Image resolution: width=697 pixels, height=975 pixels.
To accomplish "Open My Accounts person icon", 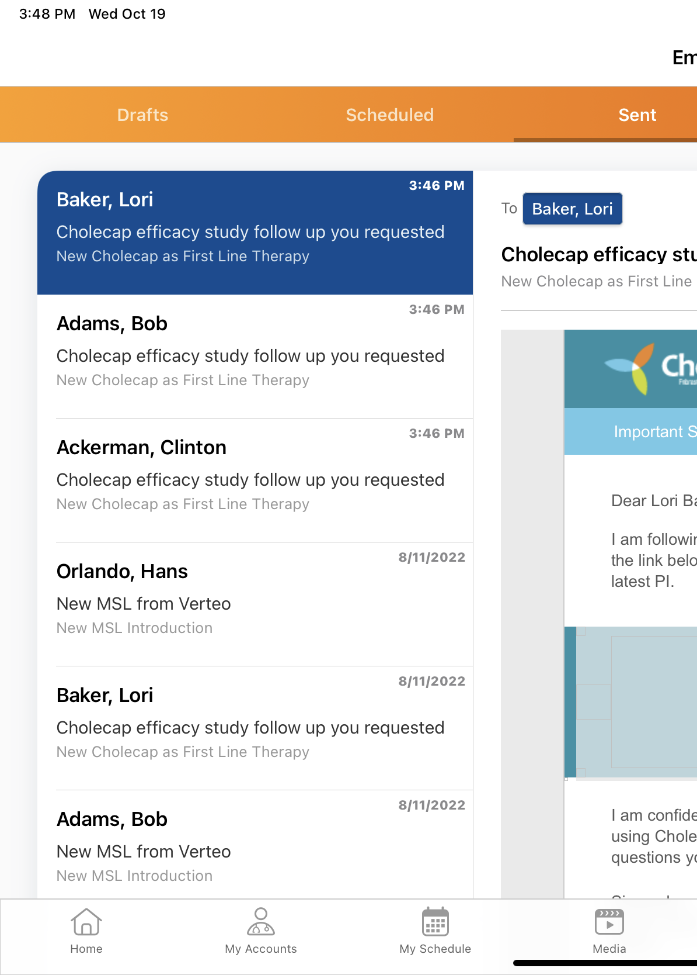I will 261,923.
